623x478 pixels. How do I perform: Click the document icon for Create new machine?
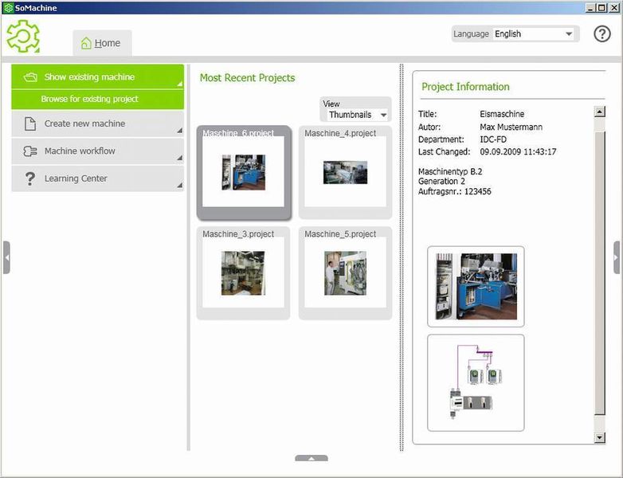(x=30, y=123)
